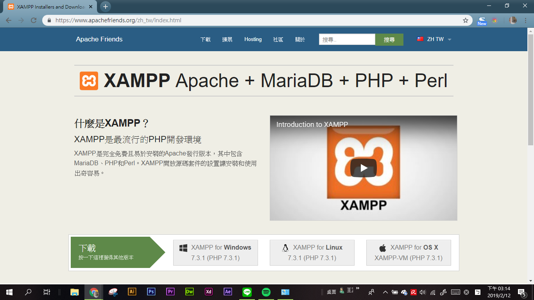Expand taskbar desktop toolbar chevron

tap(357, 289)
